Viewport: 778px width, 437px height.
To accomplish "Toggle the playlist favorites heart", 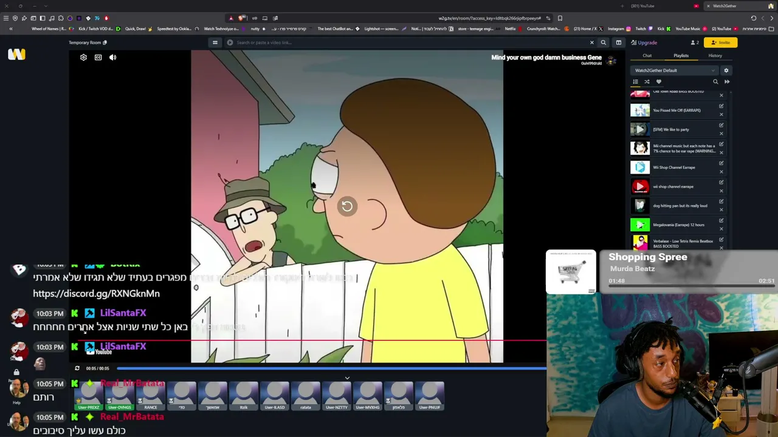I will point(658,81).
